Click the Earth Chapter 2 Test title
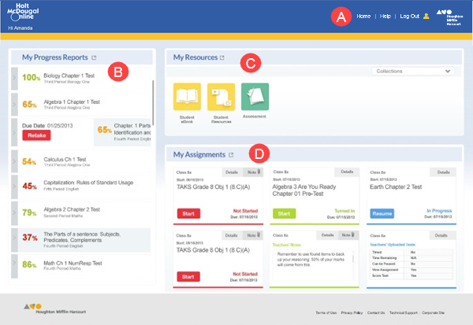 pos(396,187)
